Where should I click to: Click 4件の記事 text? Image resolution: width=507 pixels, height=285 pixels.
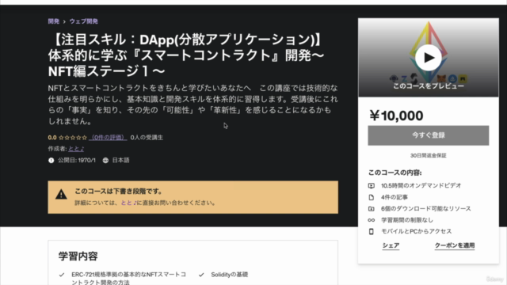[x=395, y=197]
